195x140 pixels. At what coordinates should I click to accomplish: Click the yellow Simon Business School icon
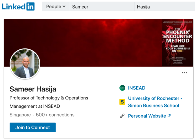tap(122, 102)
